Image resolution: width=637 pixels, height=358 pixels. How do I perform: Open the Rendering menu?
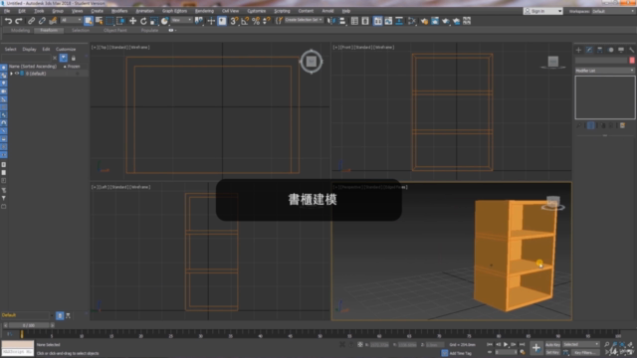pyautogui.click(x=204, y=11)
